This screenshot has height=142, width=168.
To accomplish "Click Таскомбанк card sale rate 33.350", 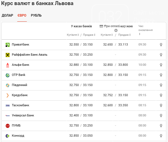I will [x=123, y=105].
